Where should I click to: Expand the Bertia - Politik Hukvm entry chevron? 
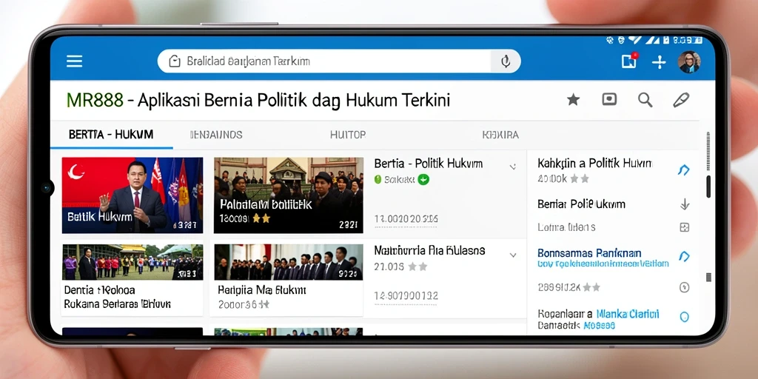512,167
